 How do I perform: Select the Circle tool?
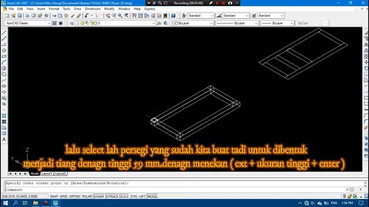[x=4, y=68]
